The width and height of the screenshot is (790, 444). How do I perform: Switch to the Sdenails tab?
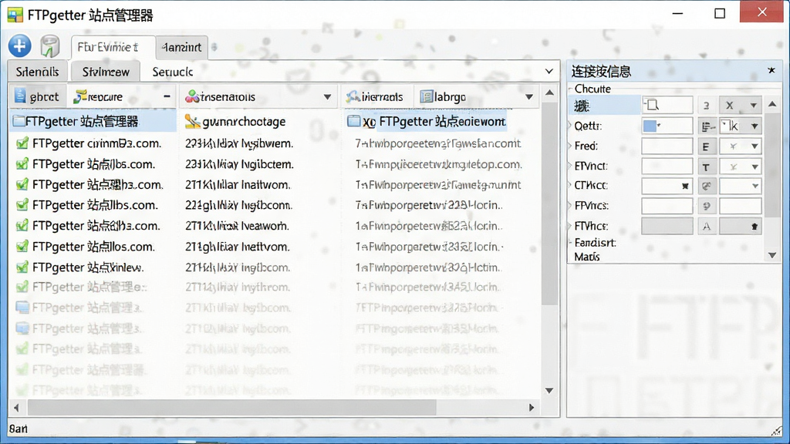pyautogui.click(x=37, y=72)
